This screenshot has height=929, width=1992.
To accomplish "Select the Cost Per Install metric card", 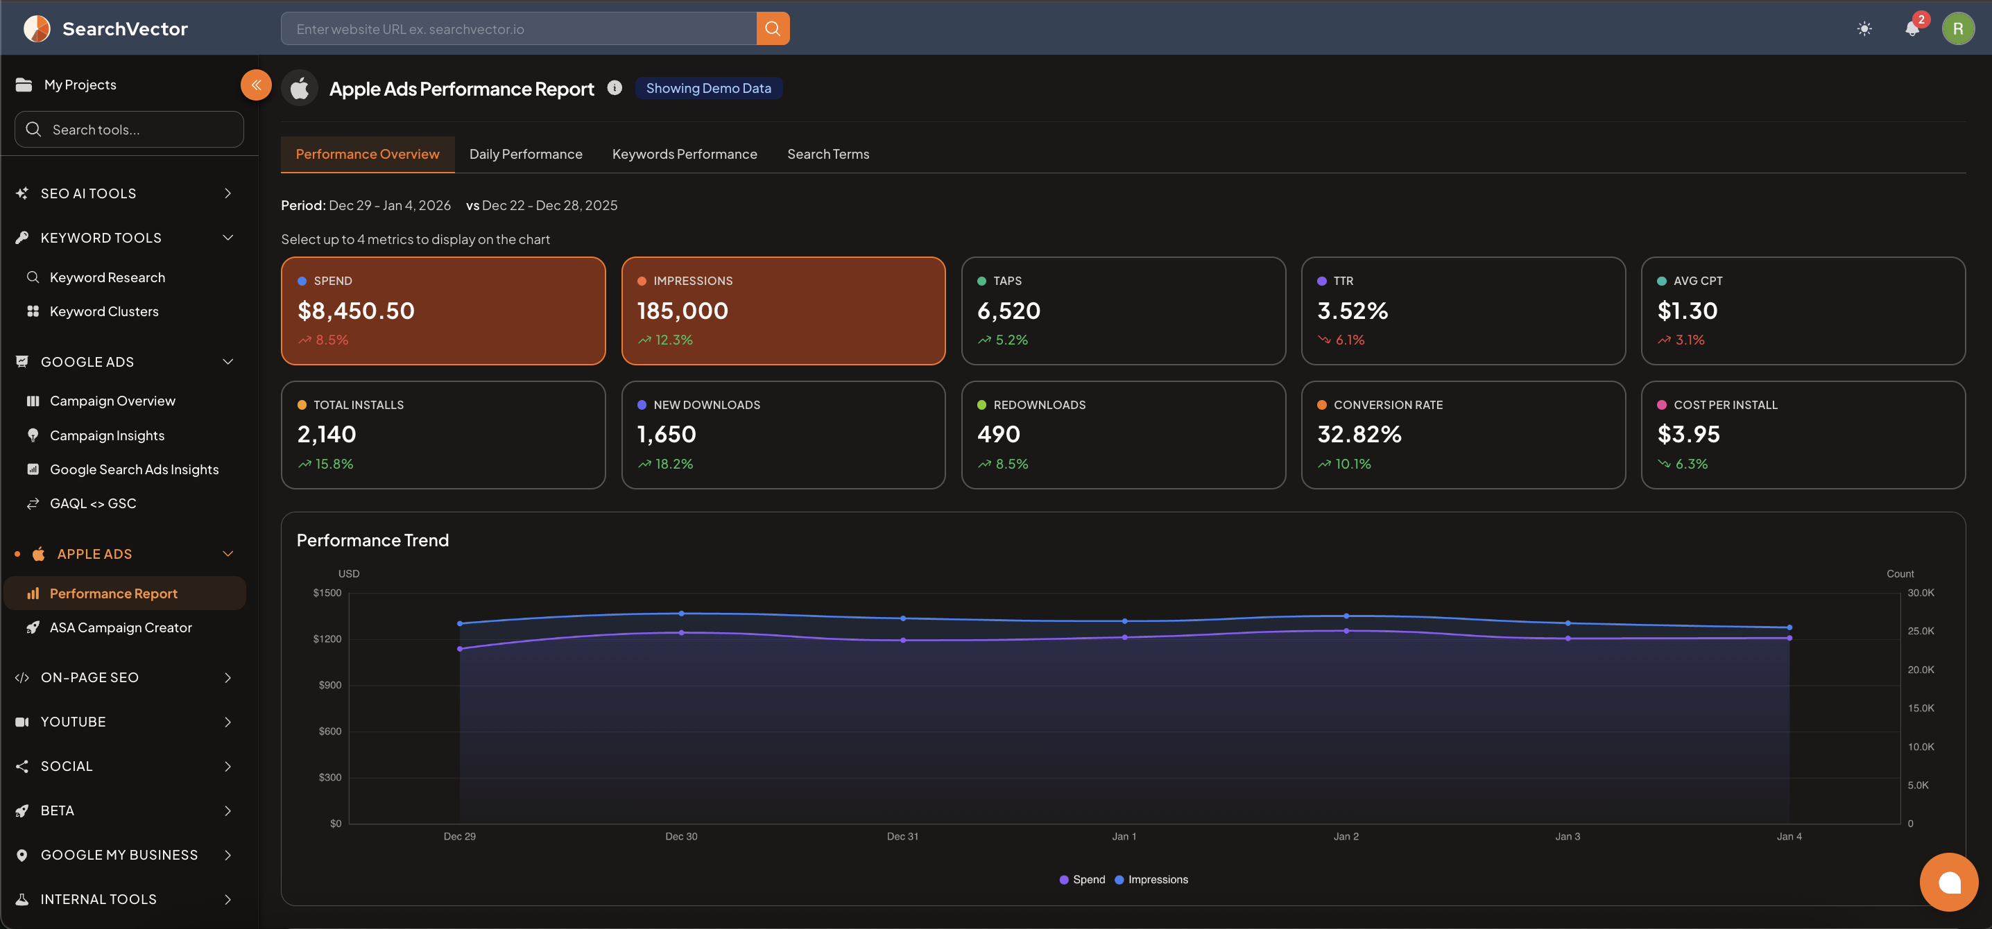I will 1803,435.
